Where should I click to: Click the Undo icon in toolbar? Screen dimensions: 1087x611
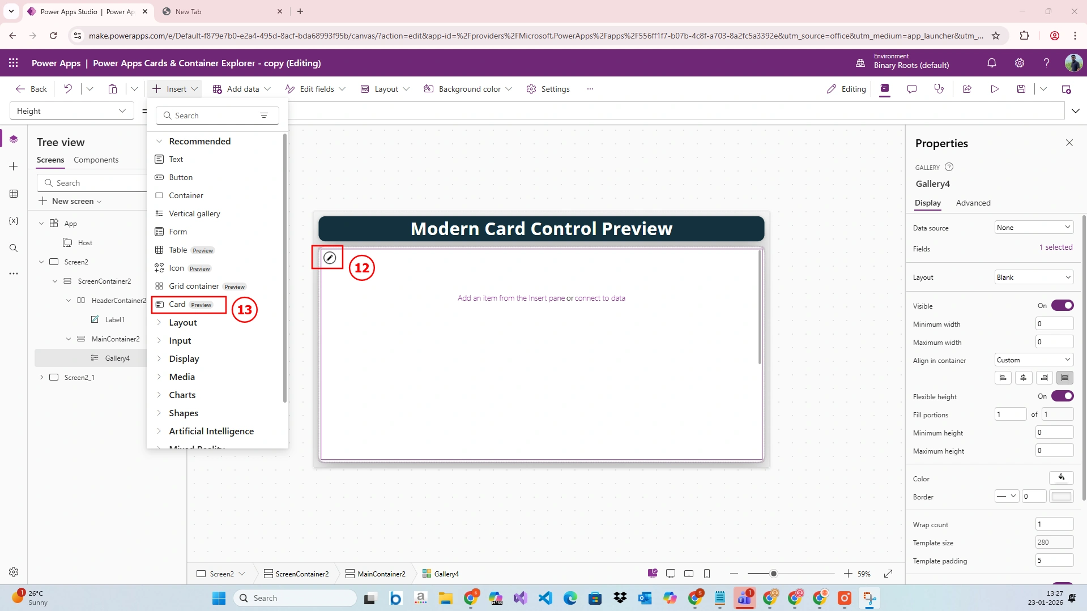point(68,89)
